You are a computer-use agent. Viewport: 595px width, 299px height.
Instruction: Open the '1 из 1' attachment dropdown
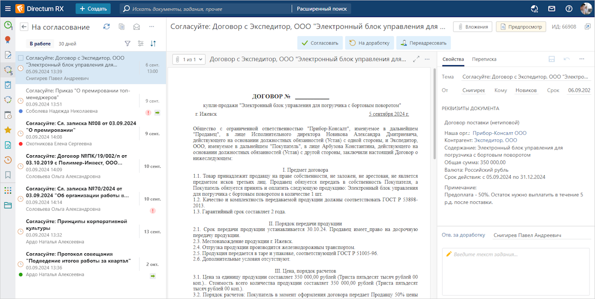tap(189, 60)
